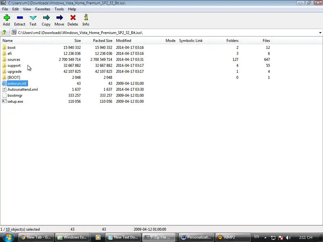This screenshot has height=242, width=323.
Task: Select the efi folder icon
Action: [4, 53]
